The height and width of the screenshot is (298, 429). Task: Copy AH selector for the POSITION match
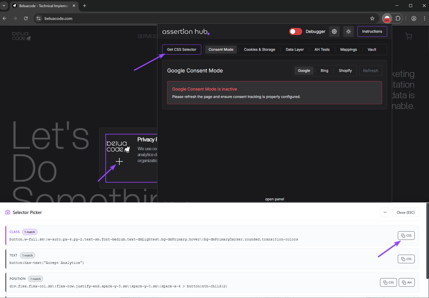(x=406, y=282)
